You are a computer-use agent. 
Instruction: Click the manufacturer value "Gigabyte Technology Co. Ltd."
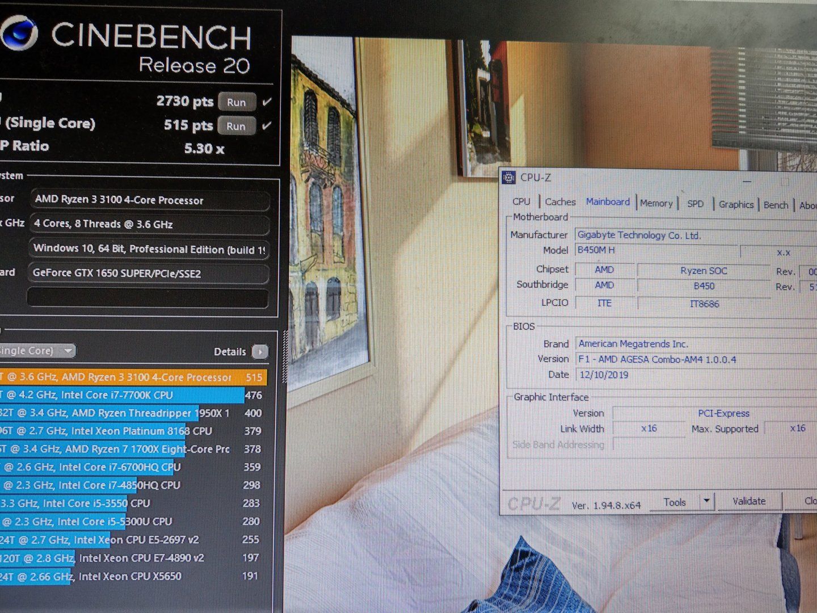point(639,235)
